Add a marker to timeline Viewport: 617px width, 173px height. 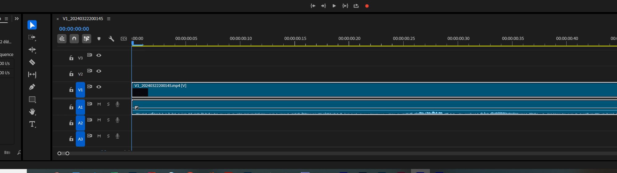[99, 39]
